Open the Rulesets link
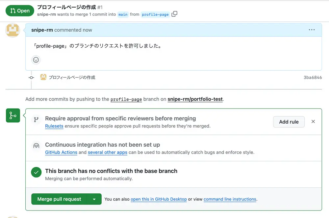329x218 pixels. tap(54, 126)
